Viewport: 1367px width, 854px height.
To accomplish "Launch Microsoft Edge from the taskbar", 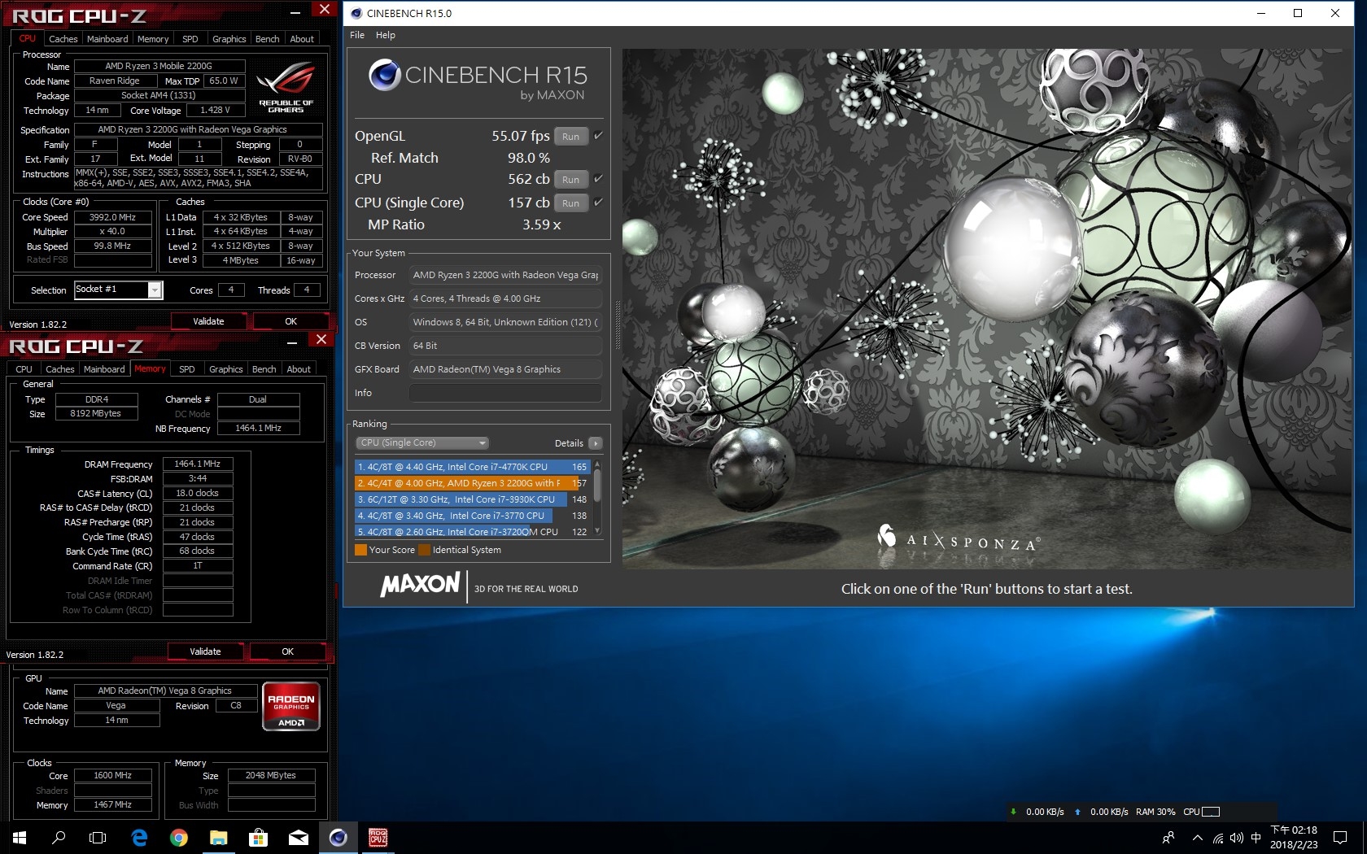I will point(139,837).
